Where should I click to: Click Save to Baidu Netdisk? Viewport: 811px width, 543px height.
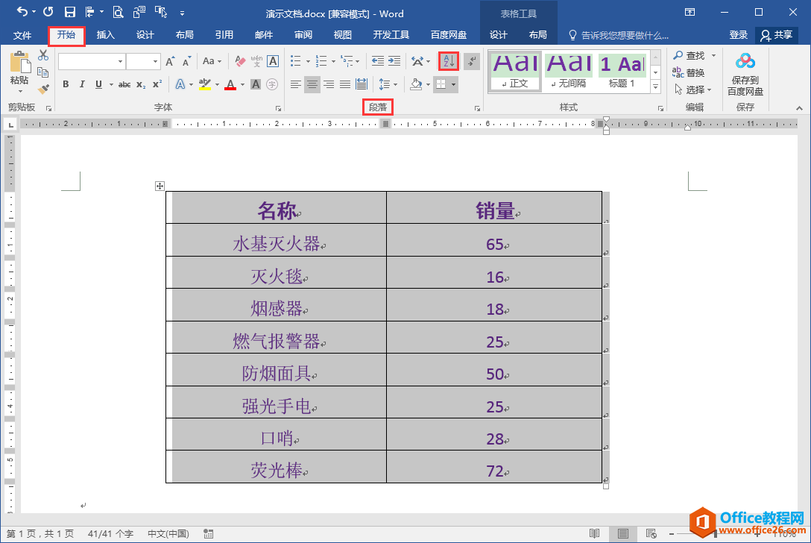point(745,74)
